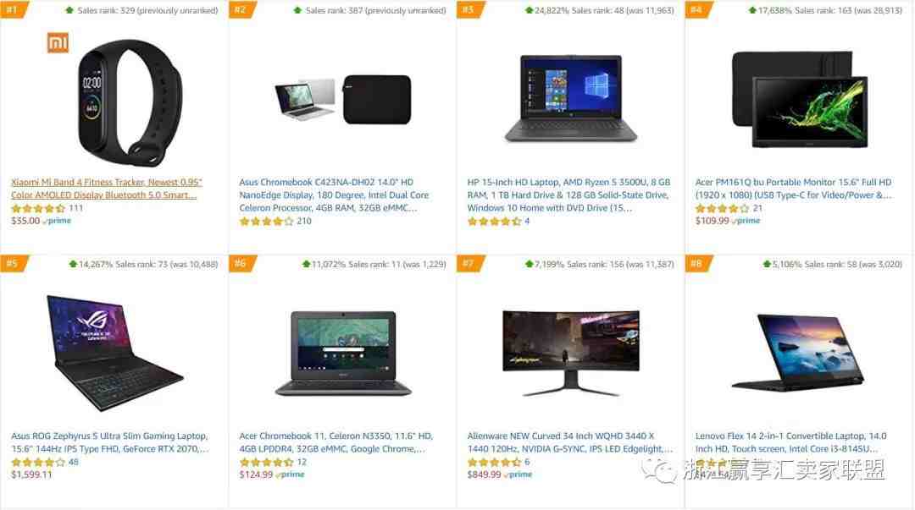Click the $124.99 price of Acer Chromebook

256,474
